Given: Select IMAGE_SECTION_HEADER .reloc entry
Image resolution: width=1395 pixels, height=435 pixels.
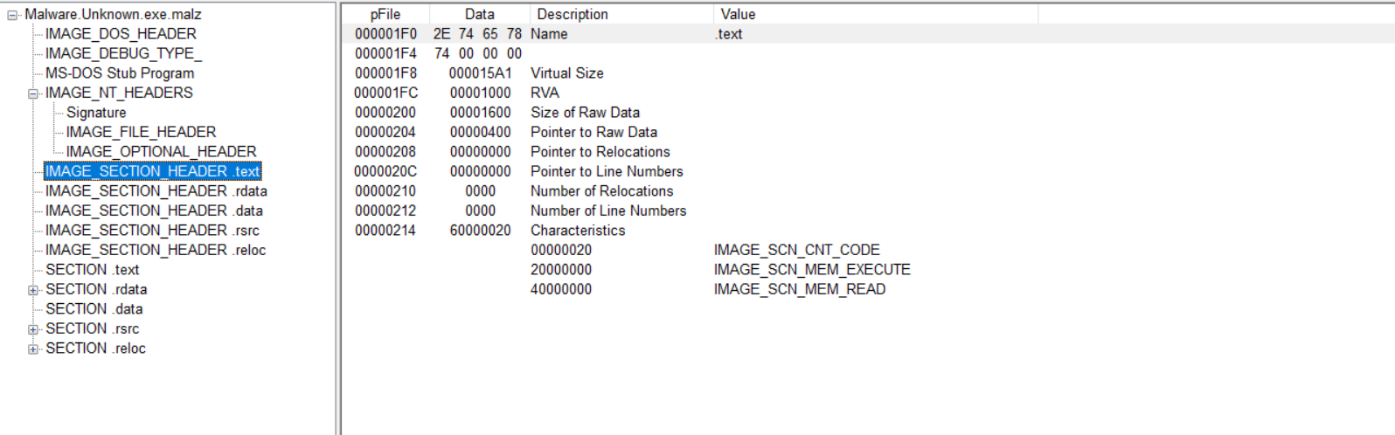Looking at the screenshot, I should click(x=156, y=250).
